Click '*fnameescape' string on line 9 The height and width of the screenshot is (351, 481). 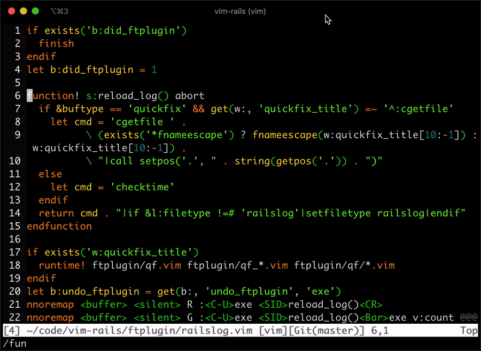(x=187, y=135)
